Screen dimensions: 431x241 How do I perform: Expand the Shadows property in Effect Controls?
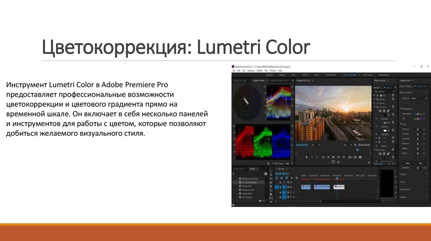click(x=376, y=119)
